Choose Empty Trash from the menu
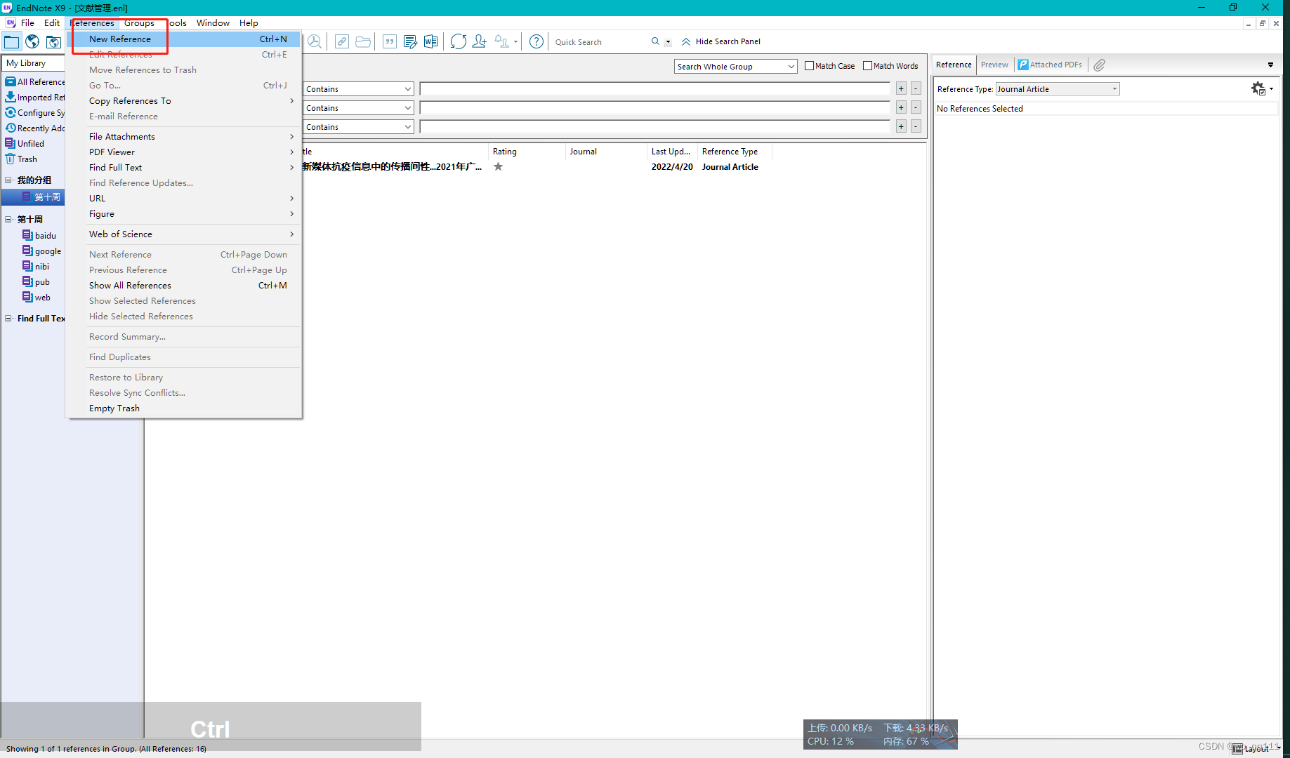Screen dimensions: 1290x758 184,408
